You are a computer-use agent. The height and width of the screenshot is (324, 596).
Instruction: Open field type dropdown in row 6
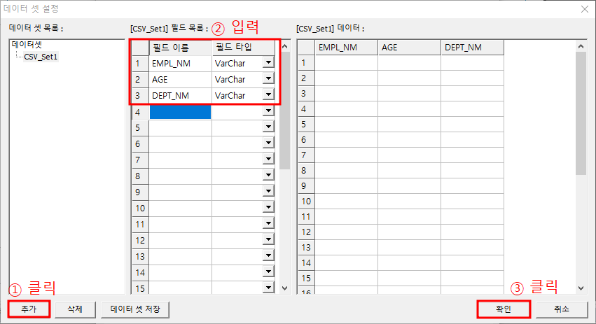pyautogui.click(x=268, y=143)
